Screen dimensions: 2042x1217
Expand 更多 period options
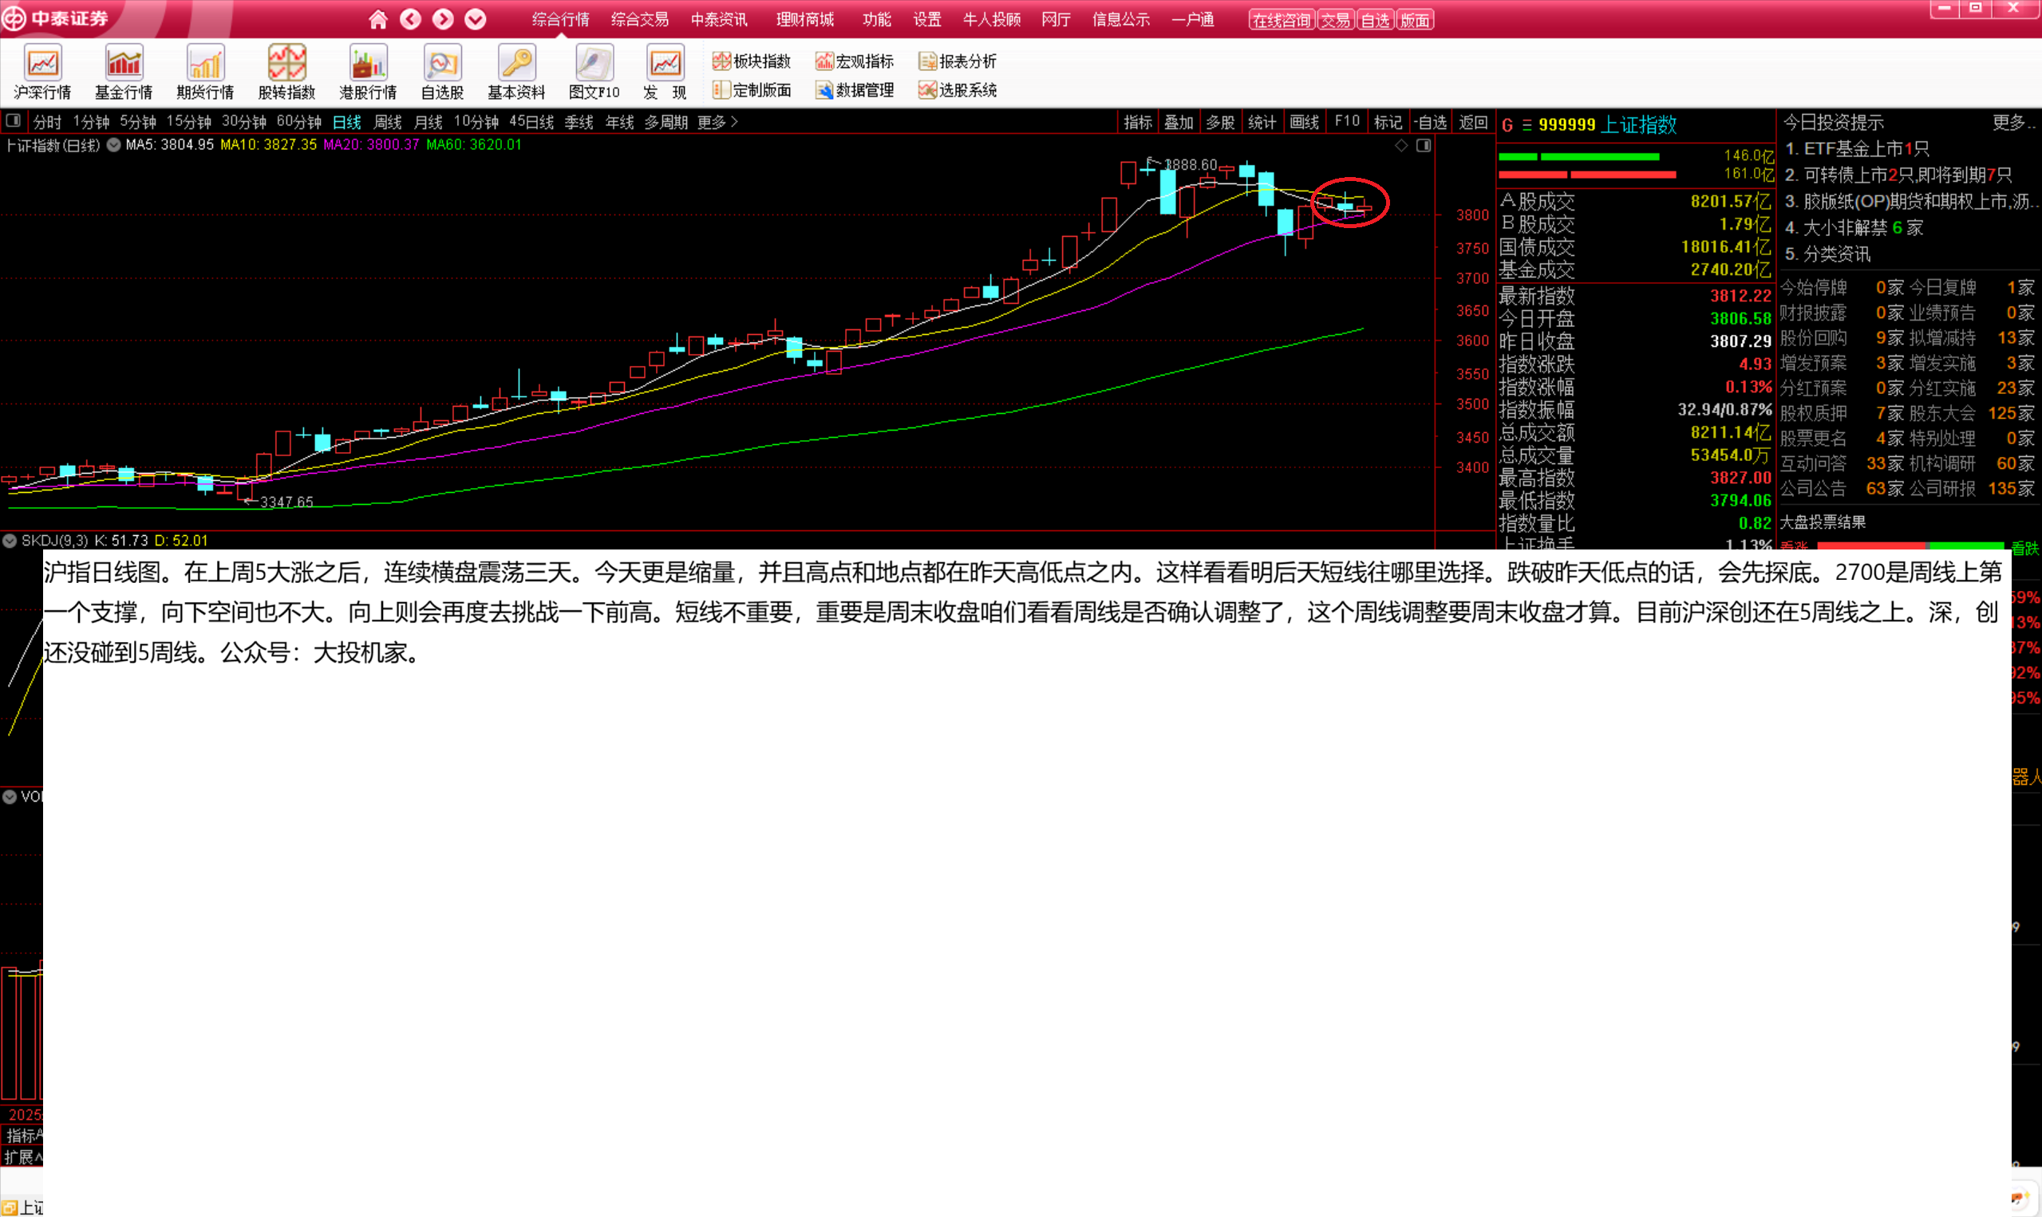click(717, 122)
